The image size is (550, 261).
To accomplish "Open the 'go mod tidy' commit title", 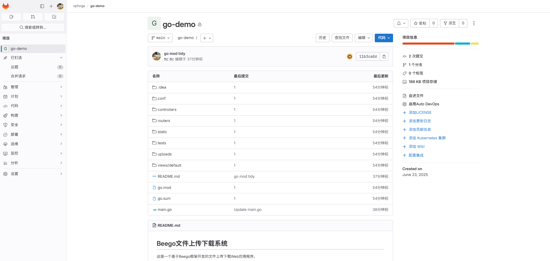I will coord(175,54).
